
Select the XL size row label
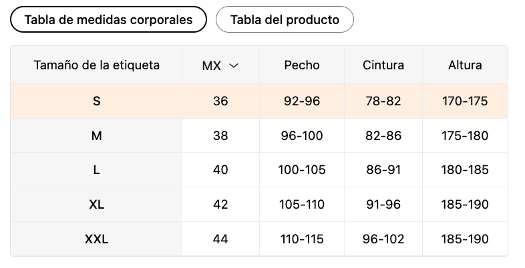pos(97,205)
